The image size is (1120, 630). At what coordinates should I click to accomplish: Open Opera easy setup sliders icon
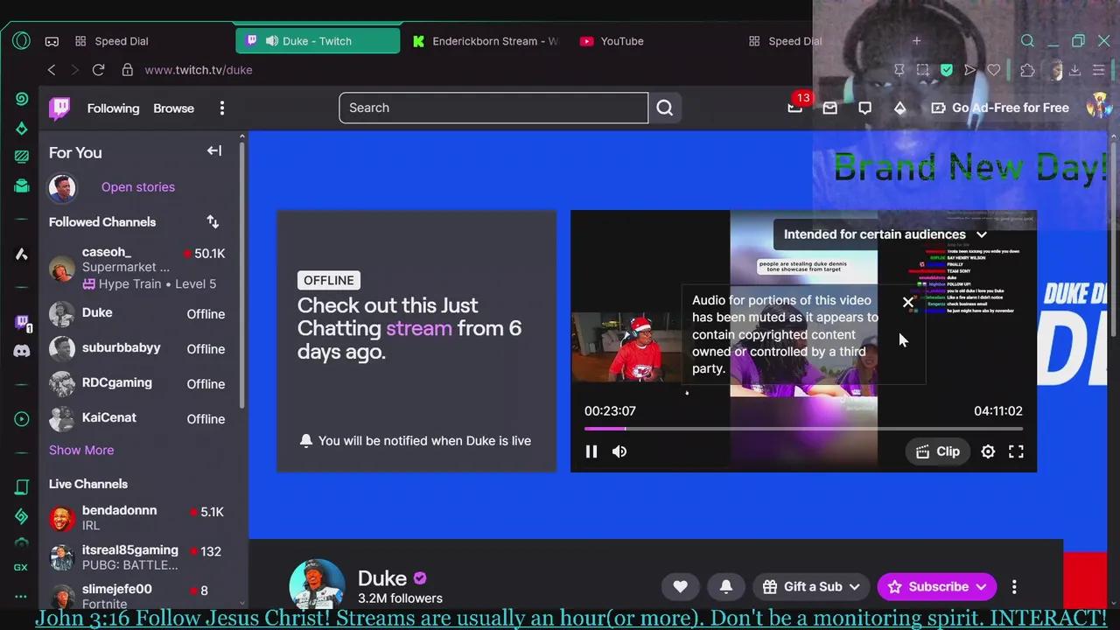point(1099,70)
